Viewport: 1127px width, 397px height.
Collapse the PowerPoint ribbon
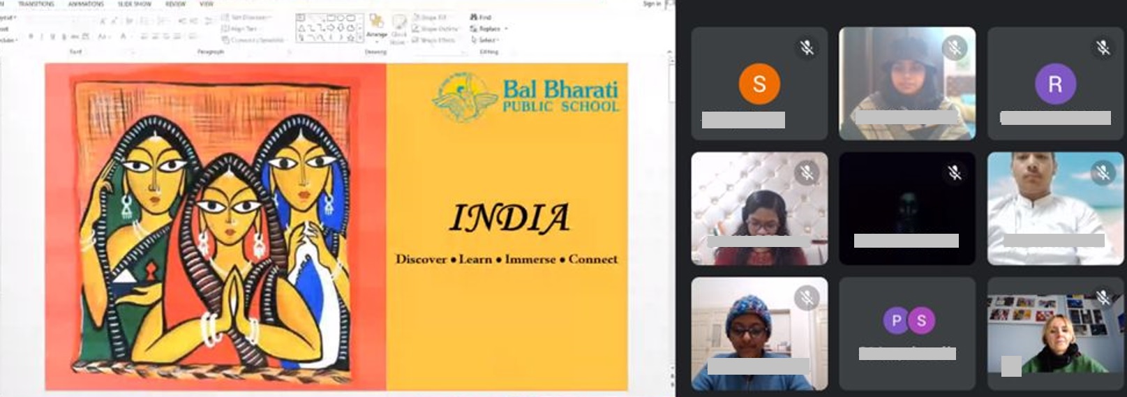(669, 52)
